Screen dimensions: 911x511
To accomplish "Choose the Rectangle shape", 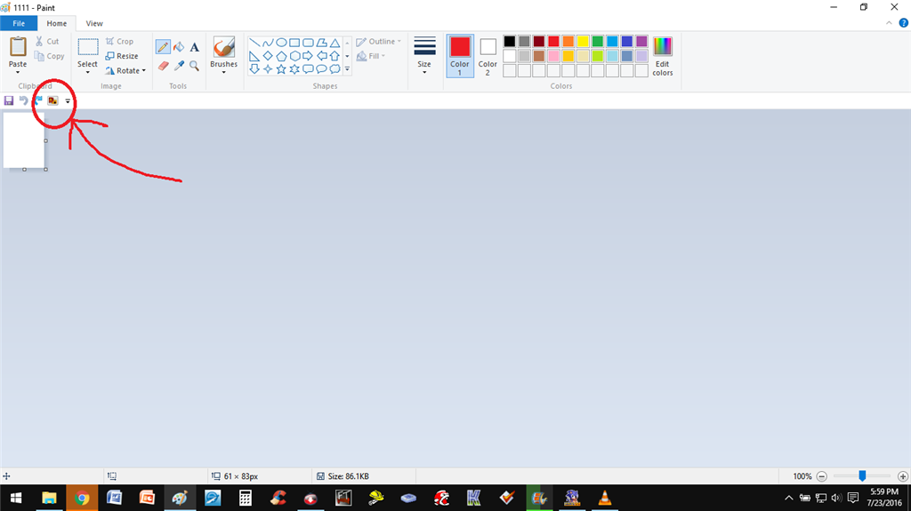I will pyautogui.click(x=294, y=43).
